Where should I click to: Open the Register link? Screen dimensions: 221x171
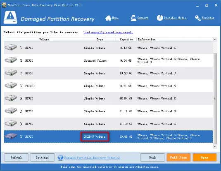(208, 18)
